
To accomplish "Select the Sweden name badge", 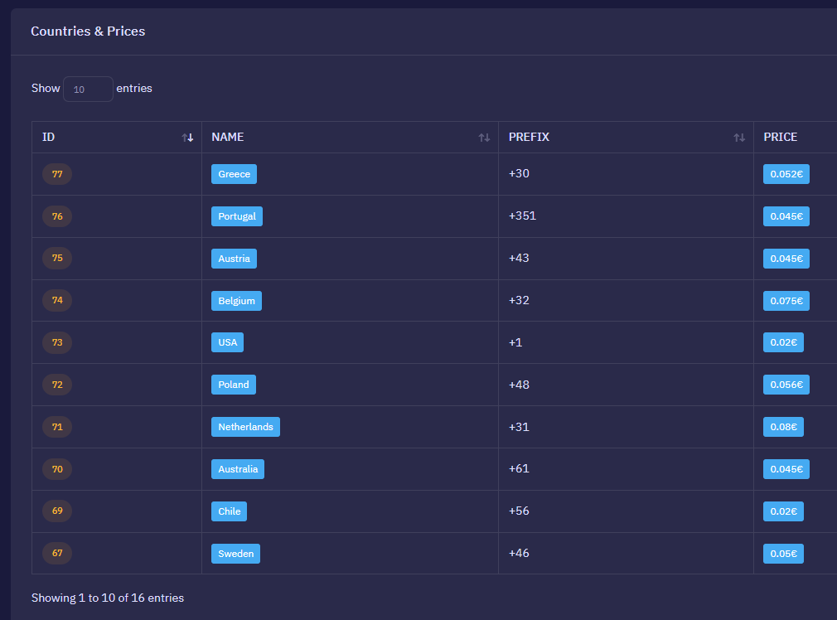I will coord(236,553).
